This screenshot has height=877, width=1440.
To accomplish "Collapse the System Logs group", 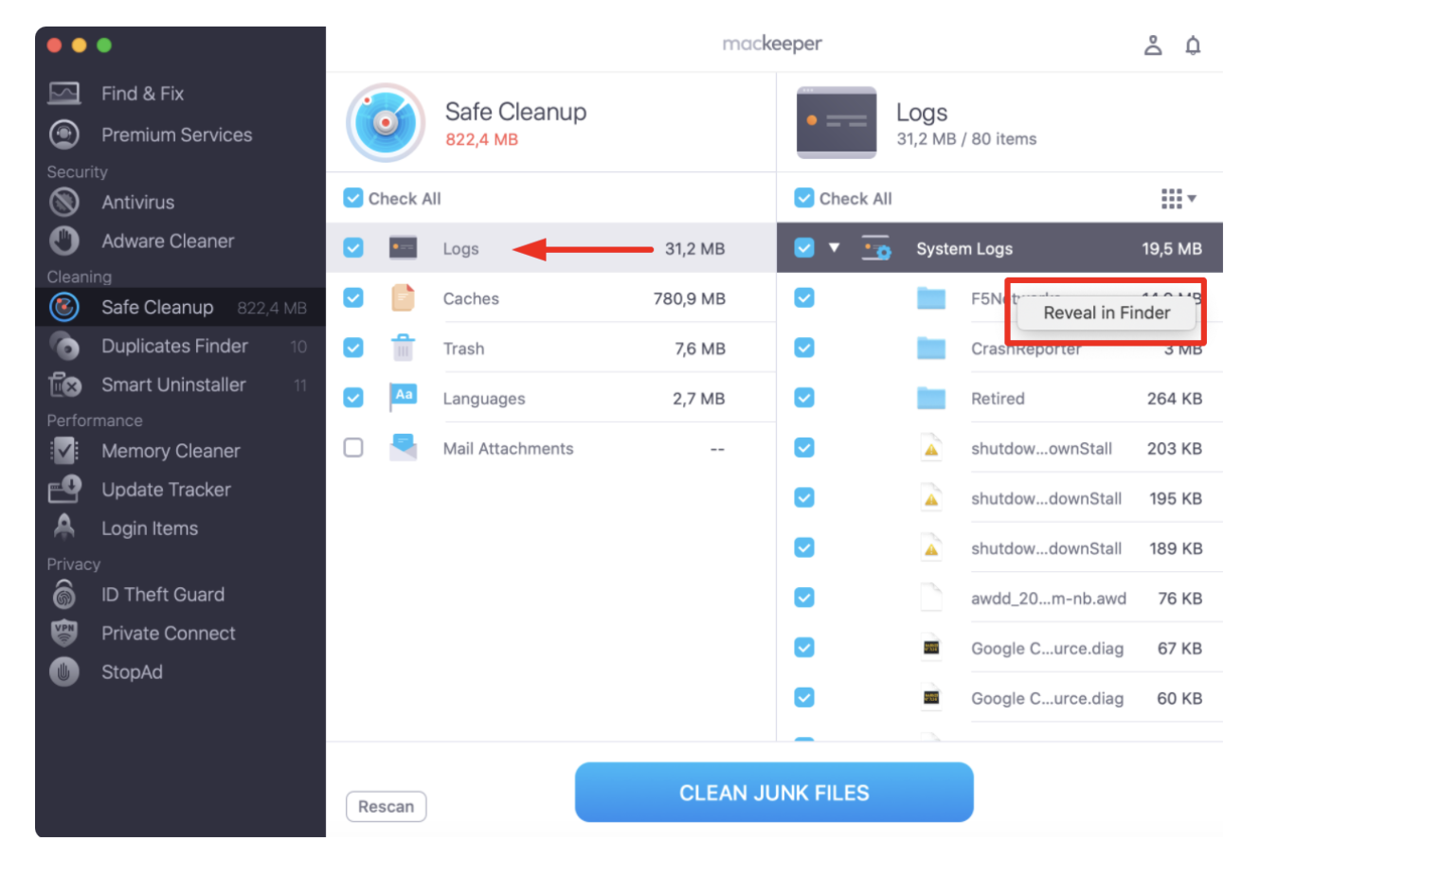I will pyautogui.click(x=834, y=247).
